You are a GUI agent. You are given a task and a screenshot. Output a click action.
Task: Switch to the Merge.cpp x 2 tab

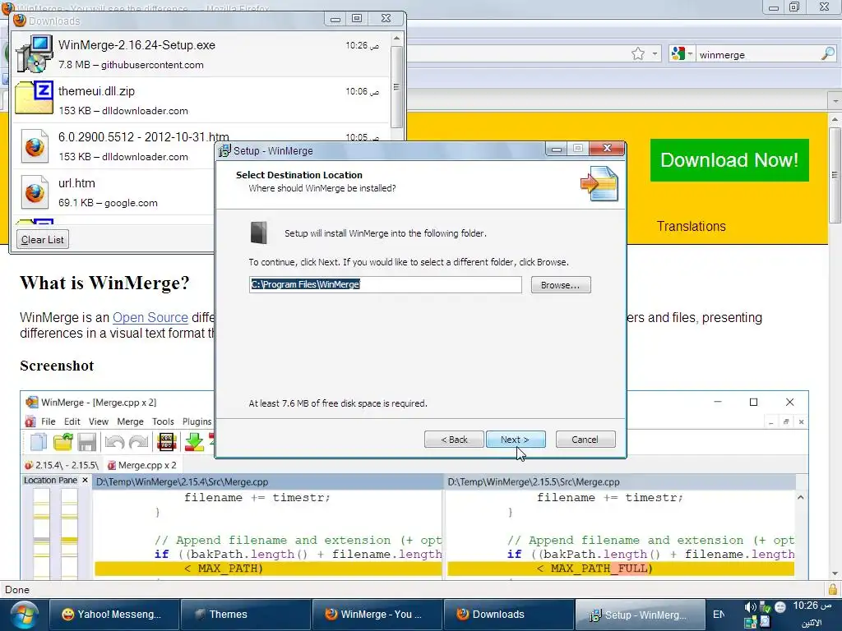[141, 465]
